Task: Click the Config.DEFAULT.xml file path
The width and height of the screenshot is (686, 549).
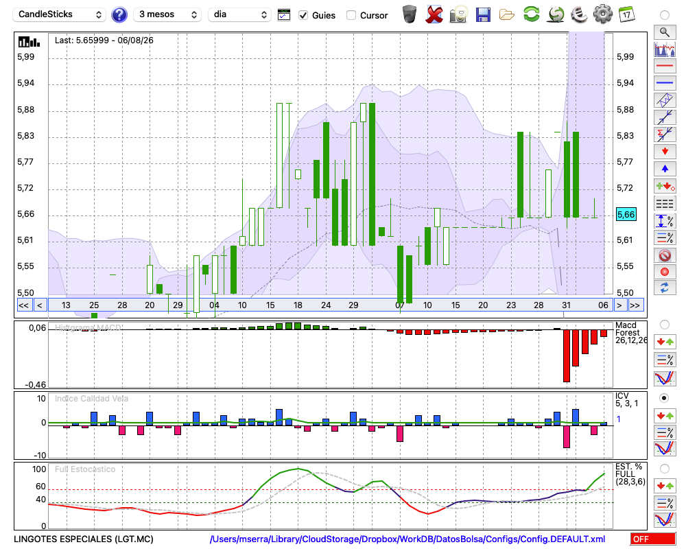Action: coord(407,539)
